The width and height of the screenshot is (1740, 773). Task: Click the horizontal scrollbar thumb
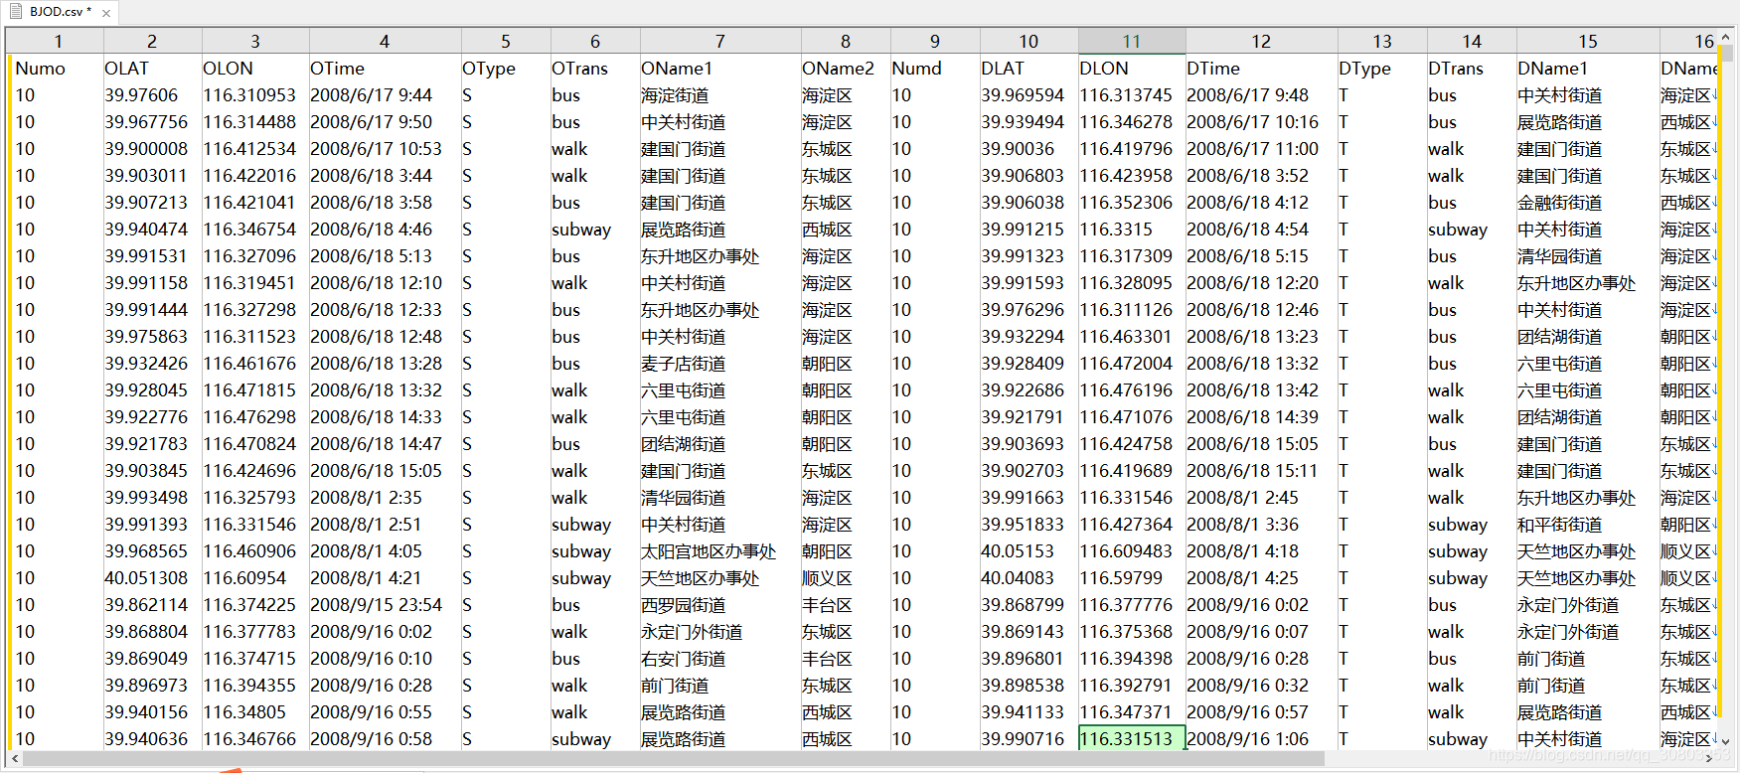(674, 758)
